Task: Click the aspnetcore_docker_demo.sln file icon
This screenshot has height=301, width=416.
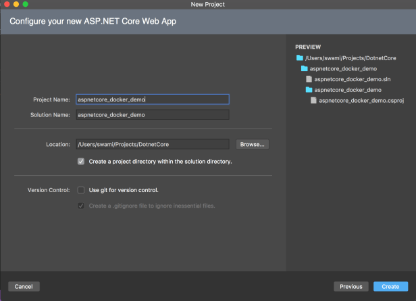Action: [309, 79]
